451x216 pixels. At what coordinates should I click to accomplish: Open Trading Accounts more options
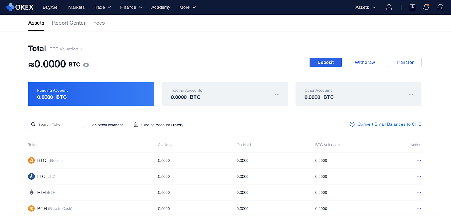tap(277, 94)
